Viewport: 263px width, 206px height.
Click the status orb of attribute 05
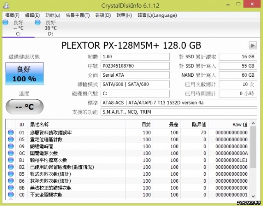(11, 140)
